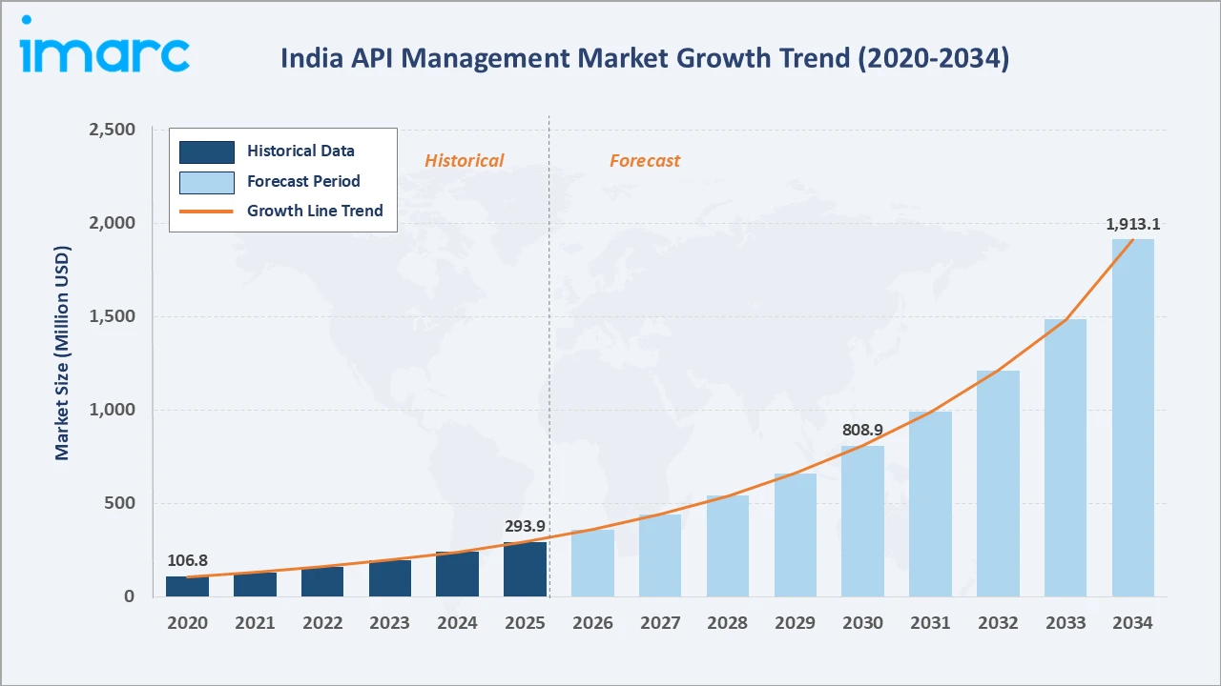Click the 2025 bar
1221x686 pixels.
coord(526,570)
